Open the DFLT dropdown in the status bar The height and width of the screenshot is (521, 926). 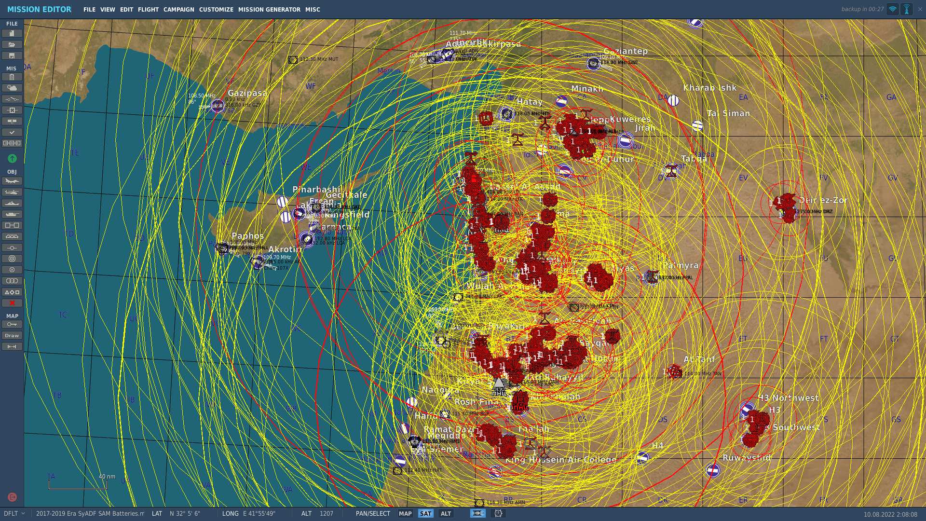(14, 513)
